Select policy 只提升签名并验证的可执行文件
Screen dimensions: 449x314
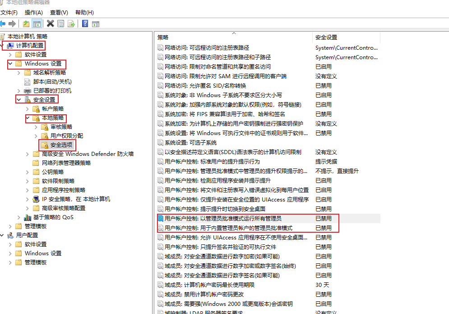(221, 247)
